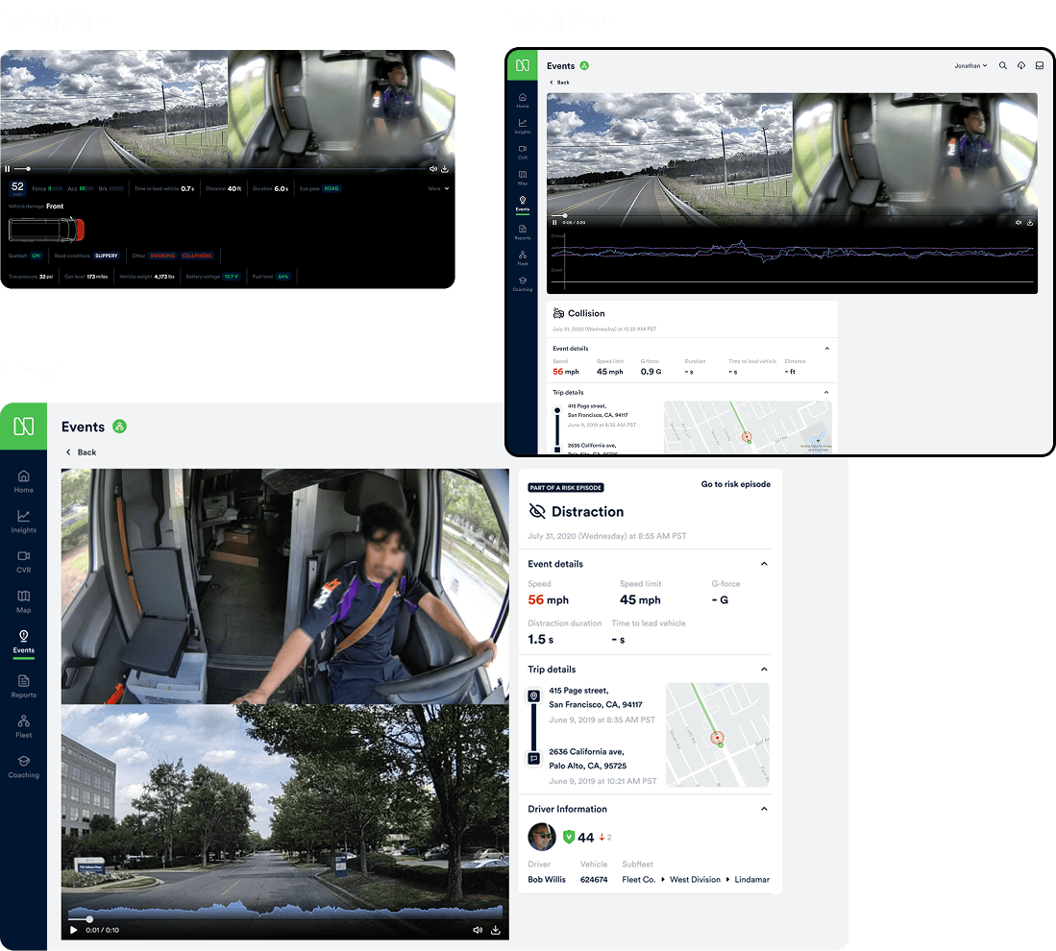Collapse Trip details in Collision window
The width and height of the screenshot is (1056, 951).
coord(827,392)
